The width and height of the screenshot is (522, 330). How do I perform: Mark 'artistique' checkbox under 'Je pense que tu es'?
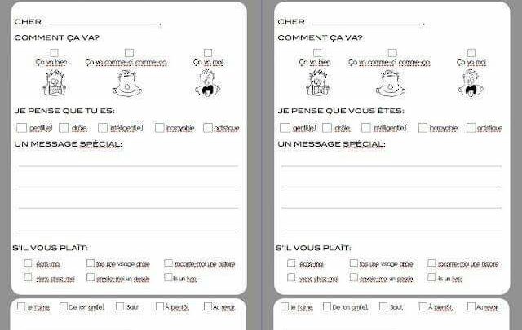(207, 128)
